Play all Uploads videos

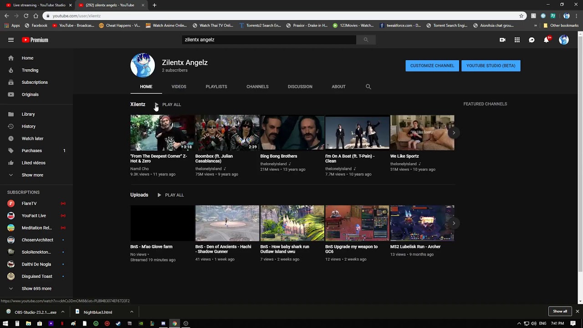[x=170, y=195]
